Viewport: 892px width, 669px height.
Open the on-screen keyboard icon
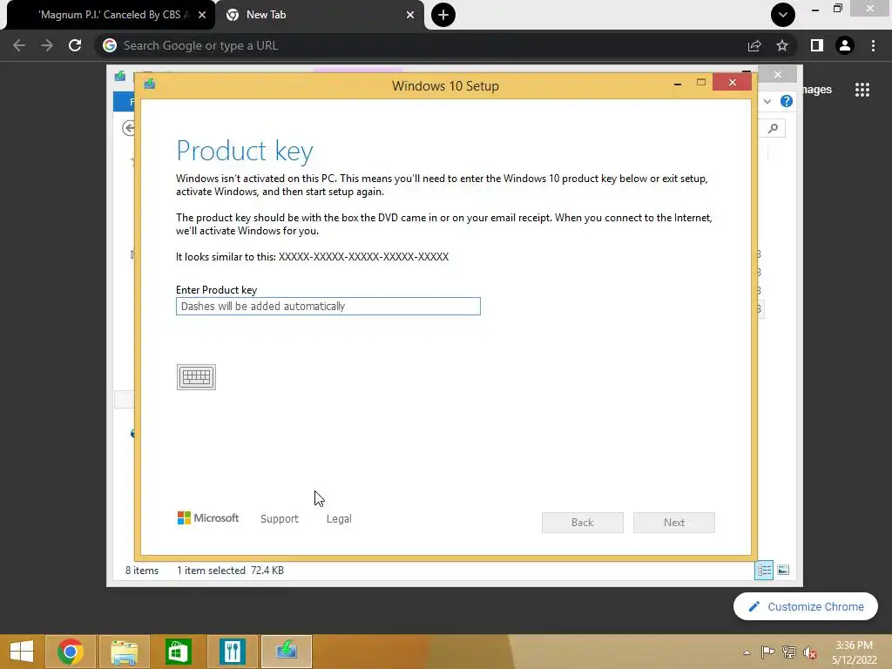click(196, 377)
